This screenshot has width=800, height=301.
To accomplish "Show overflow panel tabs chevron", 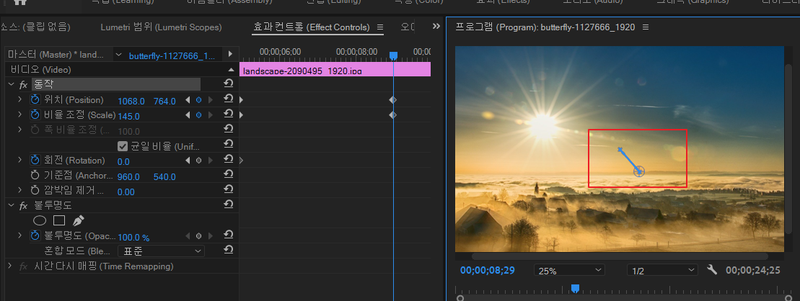I will pyautogui.click(x=436, y=27).
